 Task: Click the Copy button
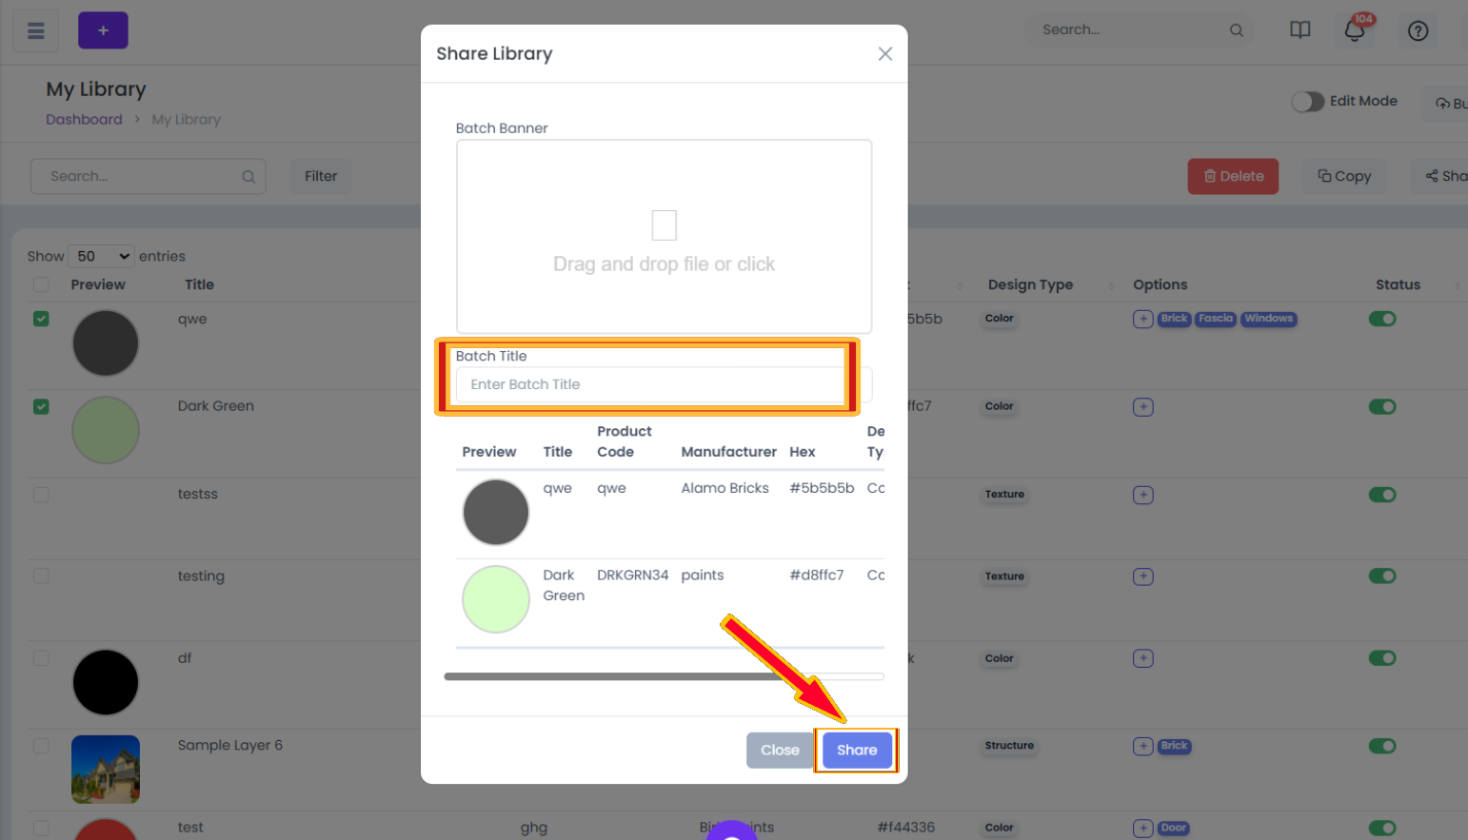pyautogui.click(x=1344, y=176)
